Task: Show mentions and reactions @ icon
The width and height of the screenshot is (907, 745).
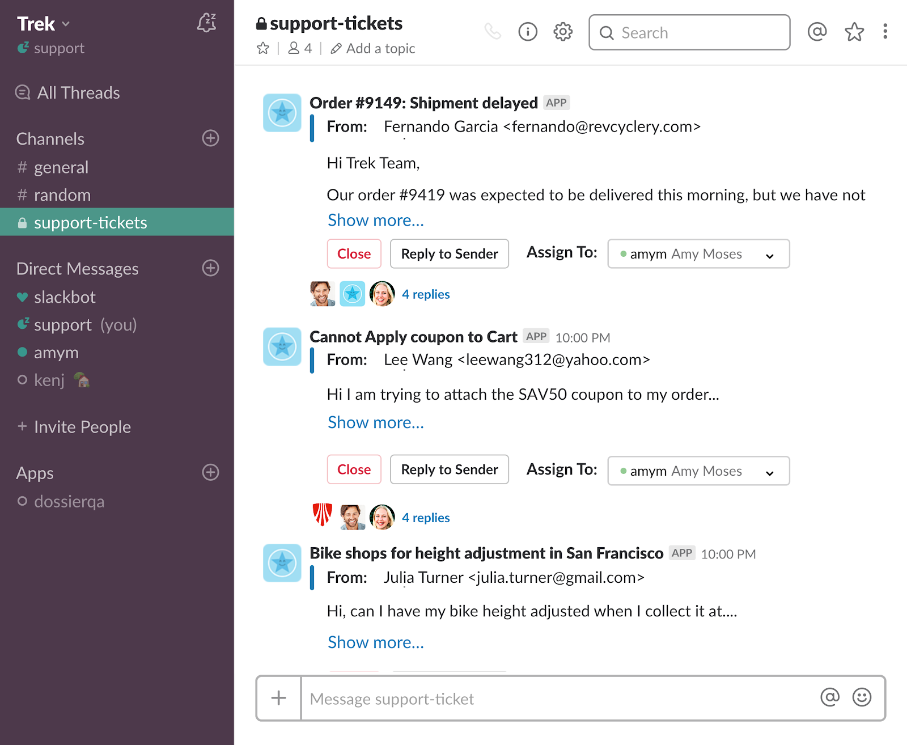Action: click(x=817, y=32)
